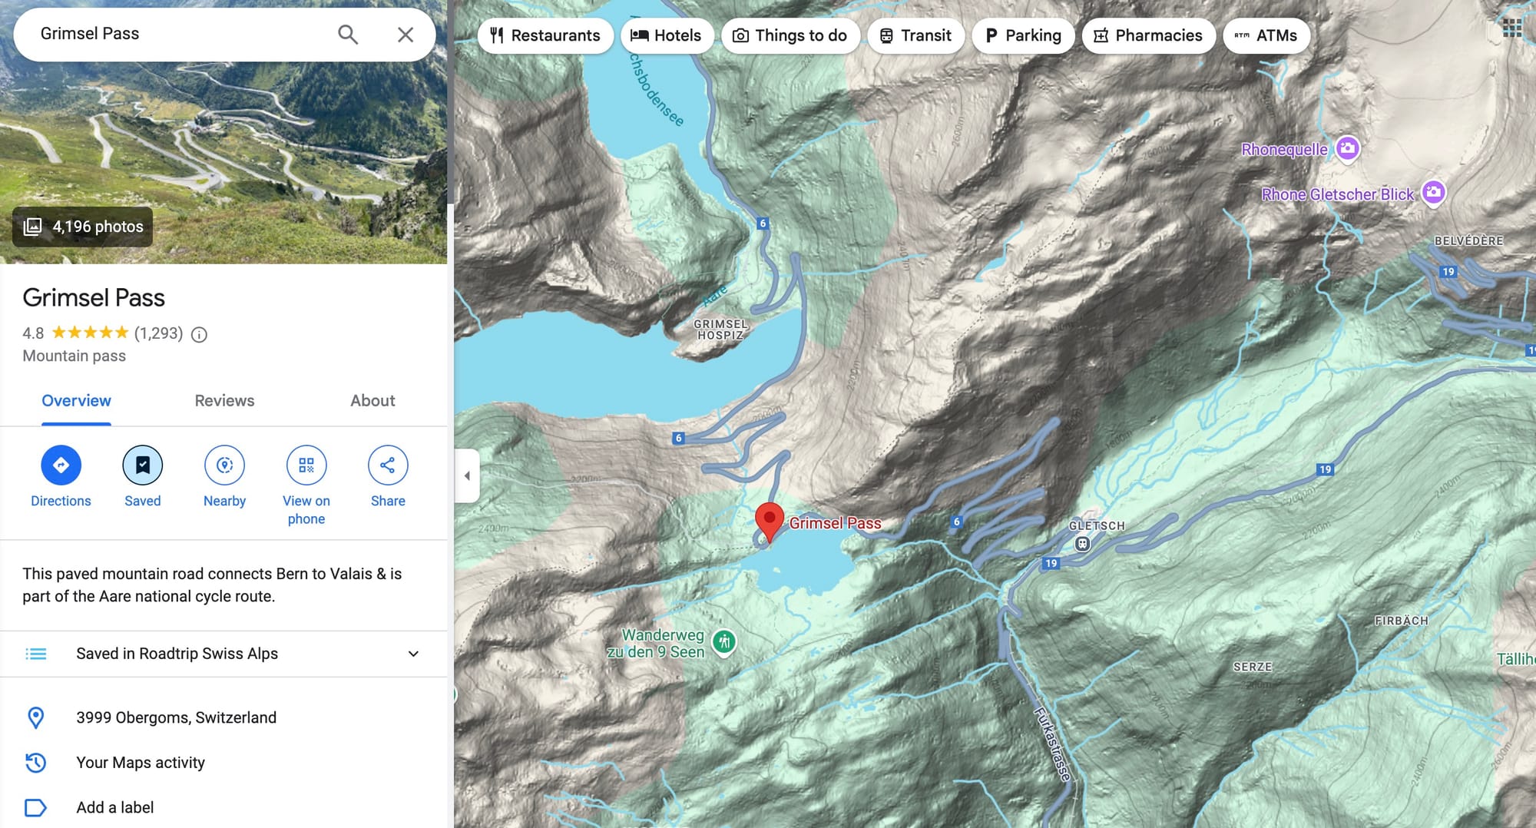Open the 4,196 photos gallery

point(83,227)
